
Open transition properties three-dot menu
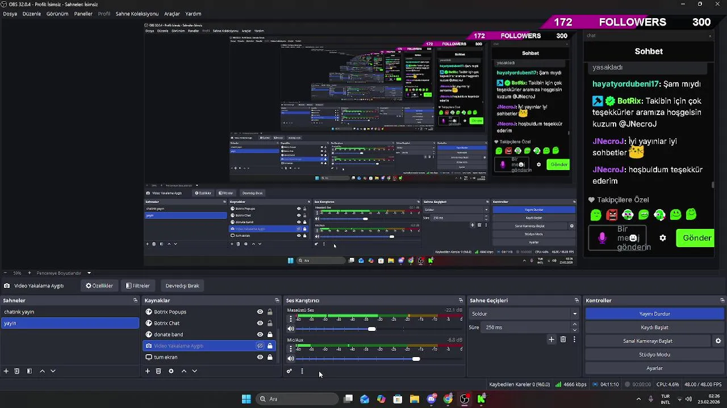[x=574, y=339]
